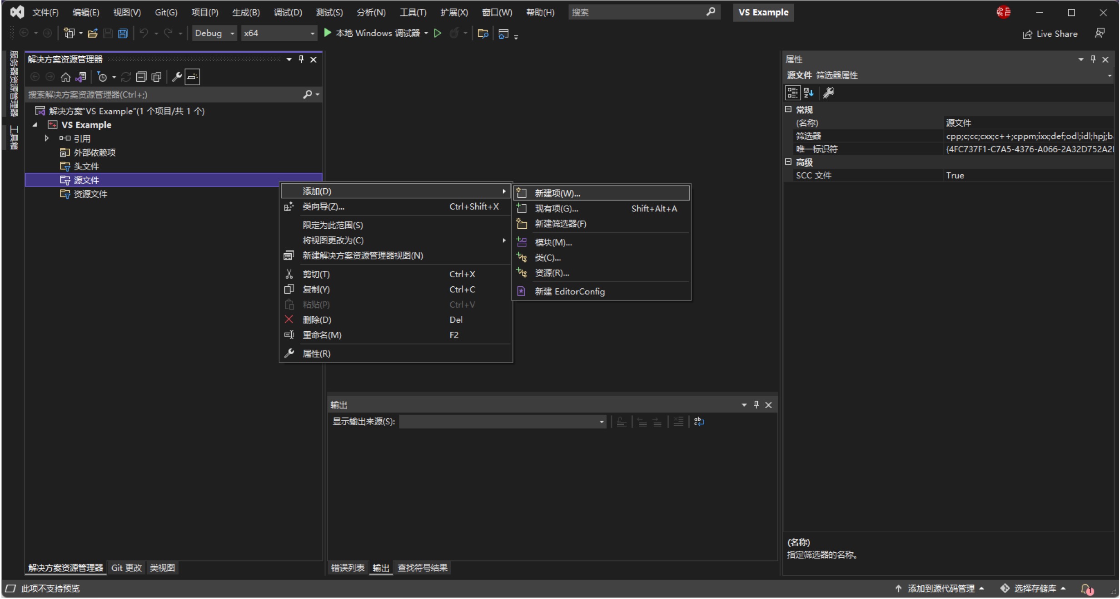Toggle Categorized view in Properties panel
1120x599 pixels.
tap(792, 93)
